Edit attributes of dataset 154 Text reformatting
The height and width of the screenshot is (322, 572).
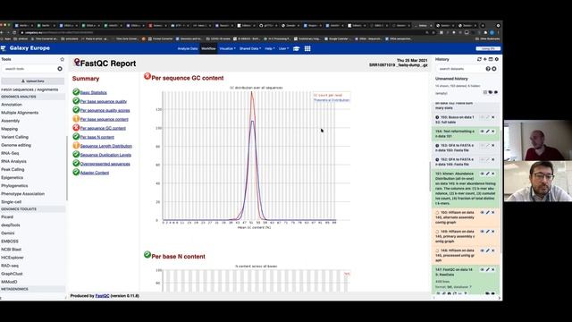[x=488, y=131]
